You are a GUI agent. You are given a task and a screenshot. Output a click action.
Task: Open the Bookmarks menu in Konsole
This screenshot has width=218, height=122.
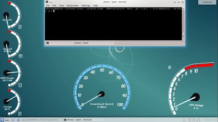click(73, 5)
